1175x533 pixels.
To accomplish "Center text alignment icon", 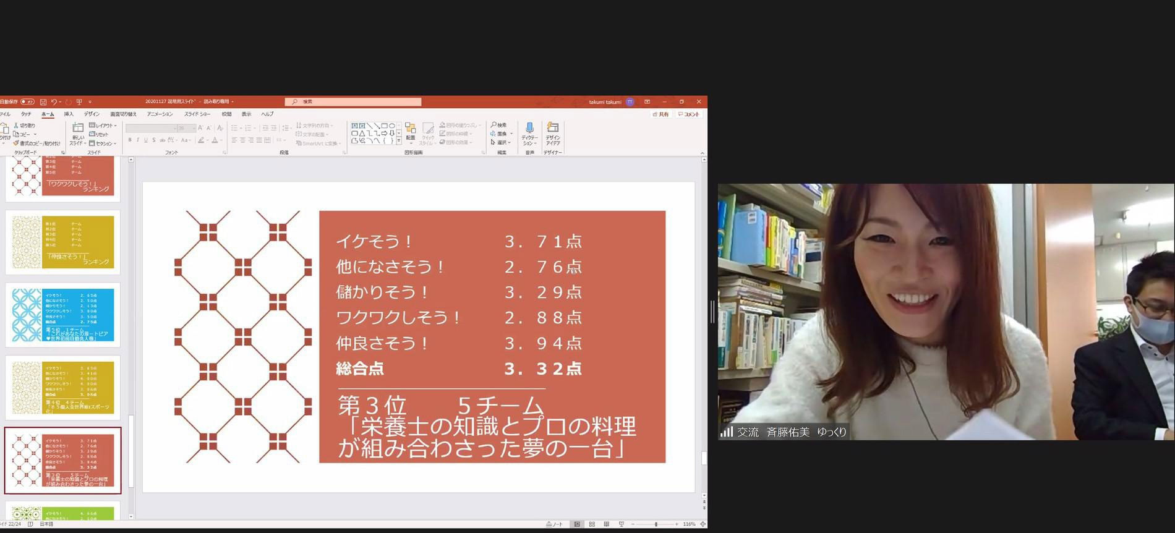I will tap(242, 140).
